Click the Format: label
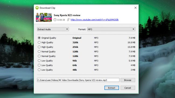The height and width of the screenshot is (98, 175). tap(82, 30)
